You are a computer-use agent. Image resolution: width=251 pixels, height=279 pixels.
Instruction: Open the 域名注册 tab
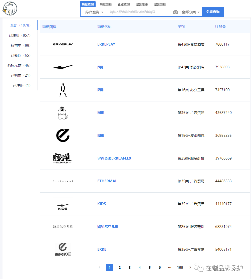142,4
